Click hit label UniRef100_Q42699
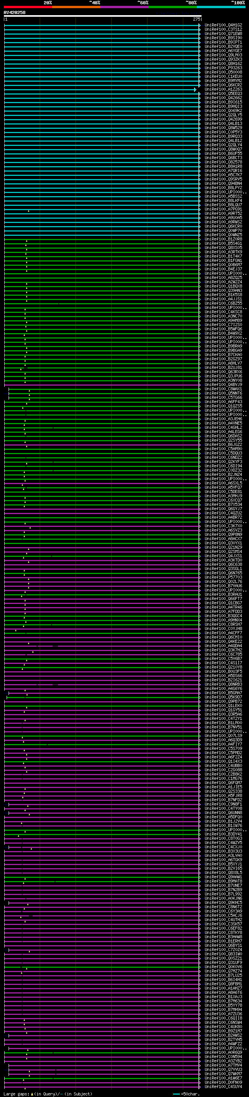This screenshot has width=249, height=1097. (223, 120)
